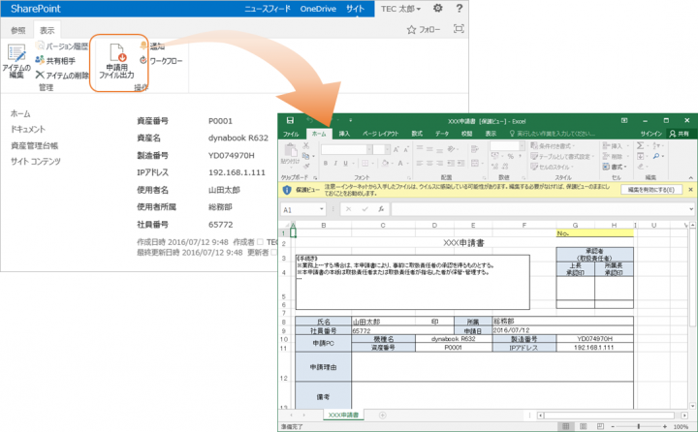Open 資産管理台帳 in SharePoint left navigation

34,145
